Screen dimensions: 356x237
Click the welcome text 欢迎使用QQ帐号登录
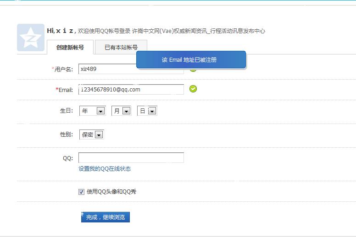pyautogui.click(x=104, y=31)
